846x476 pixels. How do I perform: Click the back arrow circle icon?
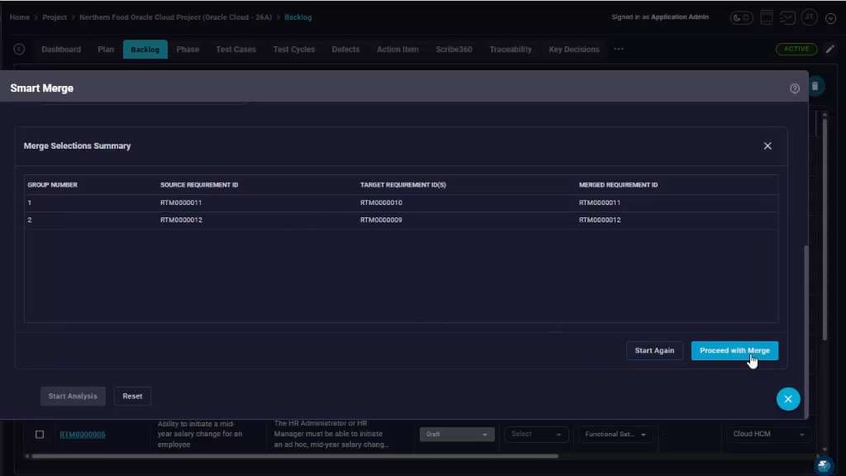coord(20,49)
